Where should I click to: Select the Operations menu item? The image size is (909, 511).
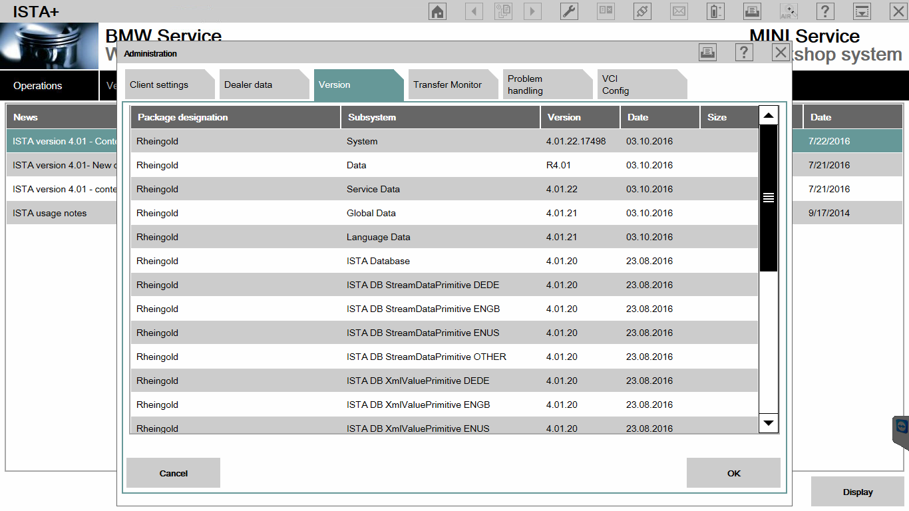tap(37, 85)
